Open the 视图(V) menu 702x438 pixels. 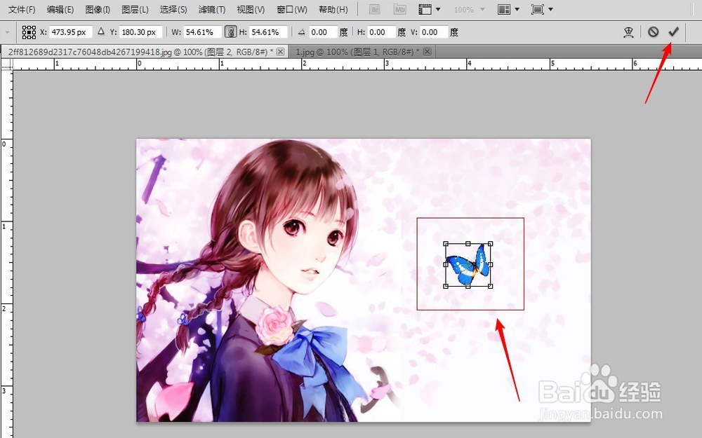251,9
